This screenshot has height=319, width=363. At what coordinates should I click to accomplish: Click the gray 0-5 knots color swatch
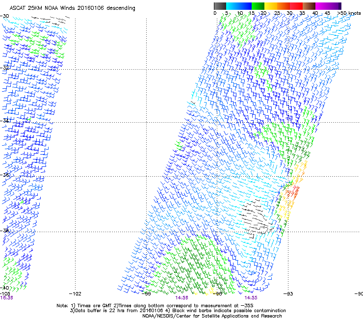click(x=220, y=6)
